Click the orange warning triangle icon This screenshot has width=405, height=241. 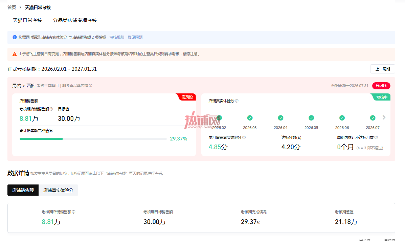click(x=15, y=54)
